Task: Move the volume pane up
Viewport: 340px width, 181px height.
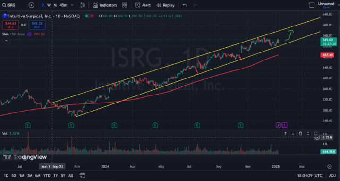Action: [285, 133]
